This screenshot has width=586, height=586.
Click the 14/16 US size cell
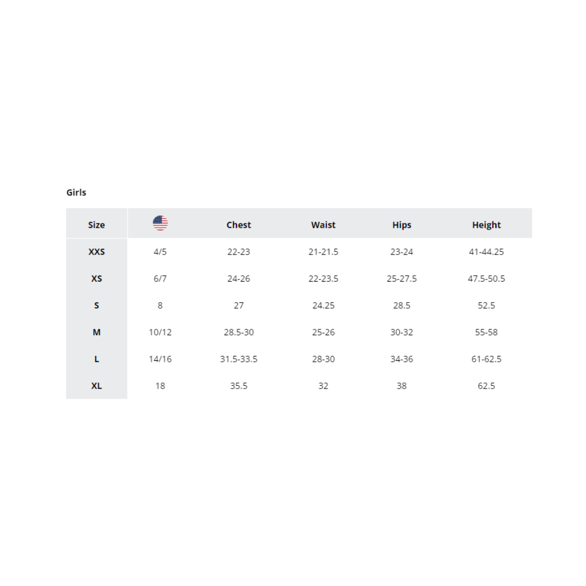160,359
